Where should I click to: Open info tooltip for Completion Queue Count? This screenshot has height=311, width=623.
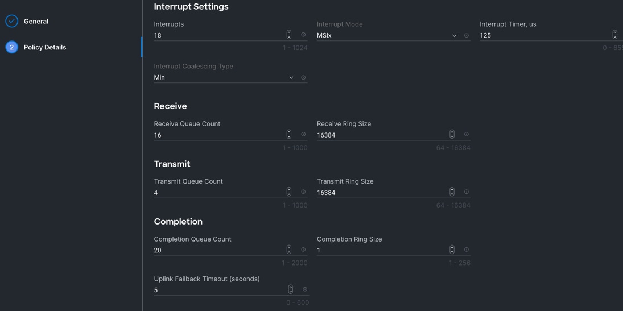click(x=303, y=250)
